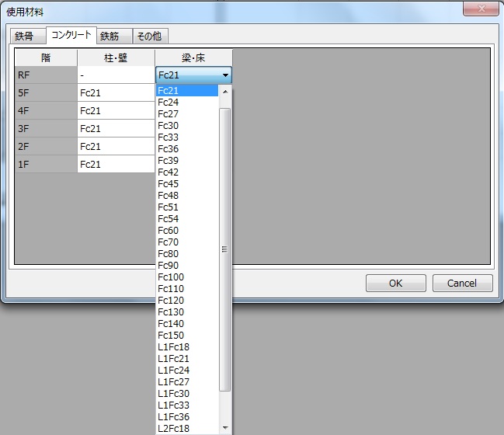The width and height of the screenshot is (504, 435).
Task: Click the OK button
Action: point(396,284)
